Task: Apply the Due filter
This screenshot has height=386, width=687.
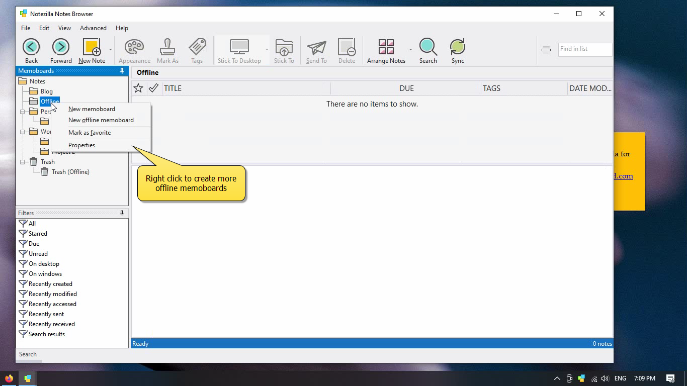Action: point(34,244)
